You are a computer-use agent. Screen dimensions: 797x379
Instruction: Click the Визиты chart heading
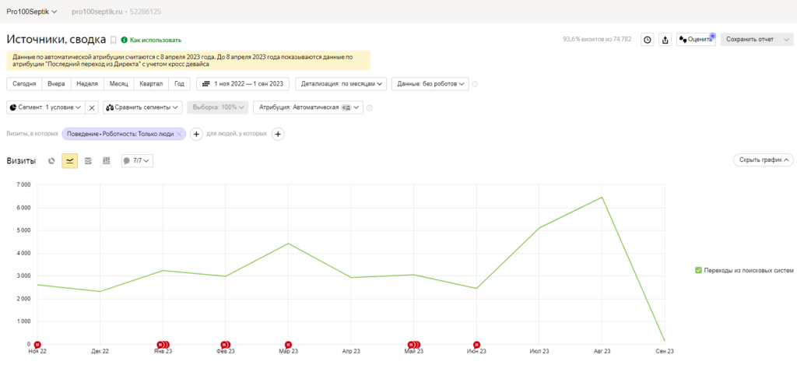[21, 160]
